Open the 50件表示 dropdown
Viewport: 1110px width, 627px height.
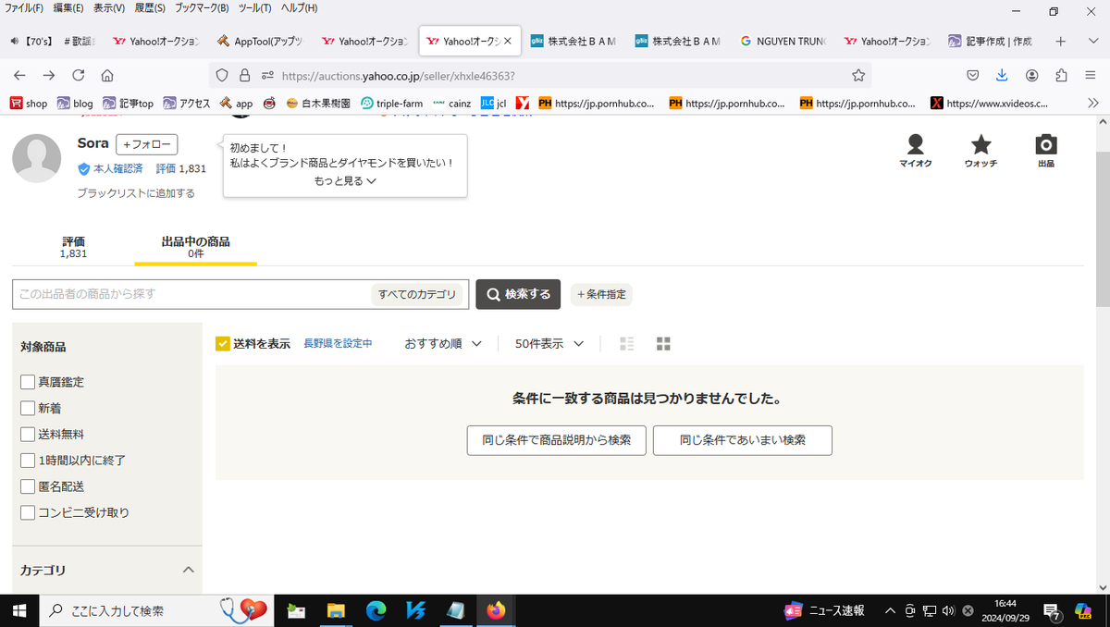549,343
